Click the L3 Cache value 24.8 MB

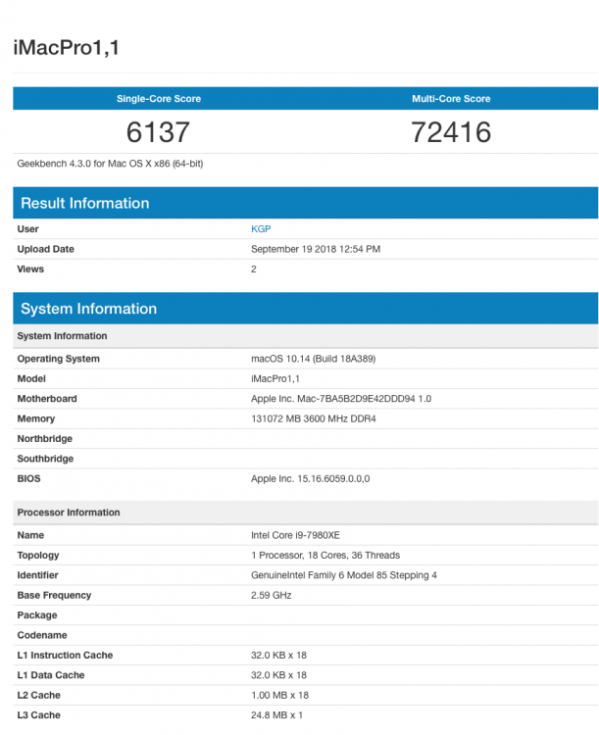pyautogui.click(x=276, y=715)
